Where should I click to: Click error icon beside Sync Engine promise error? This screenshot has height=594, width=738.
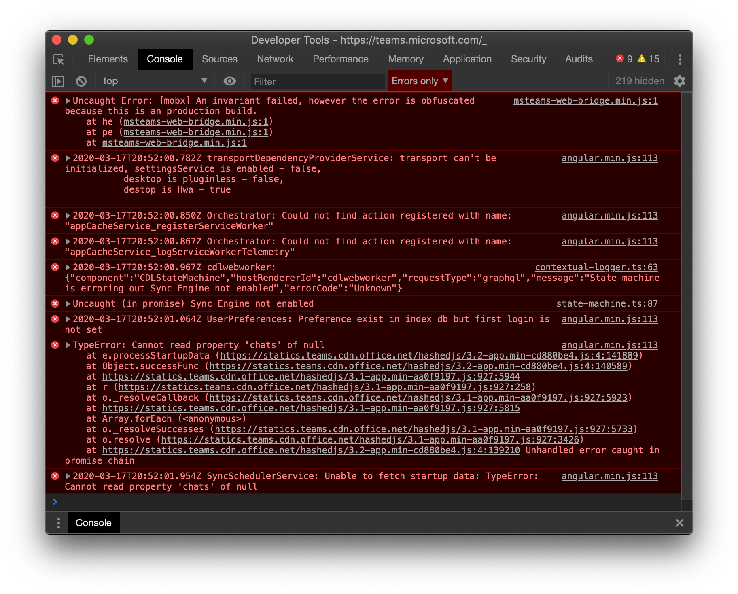point(55,303)
